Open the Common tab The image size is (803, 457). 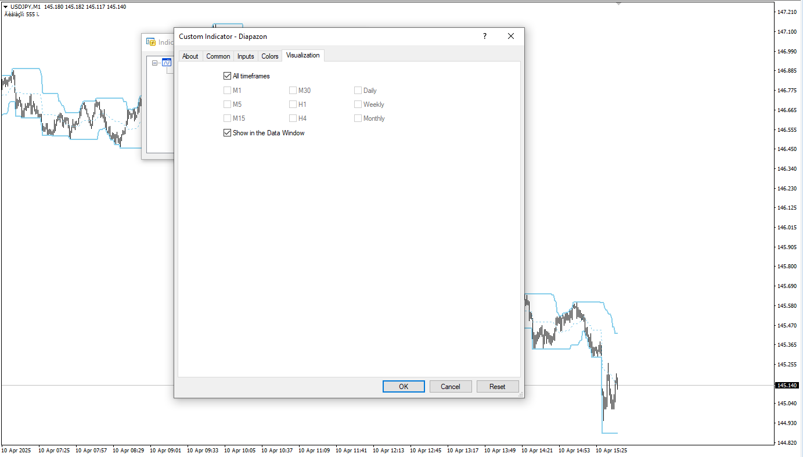[x=218, y=56]
